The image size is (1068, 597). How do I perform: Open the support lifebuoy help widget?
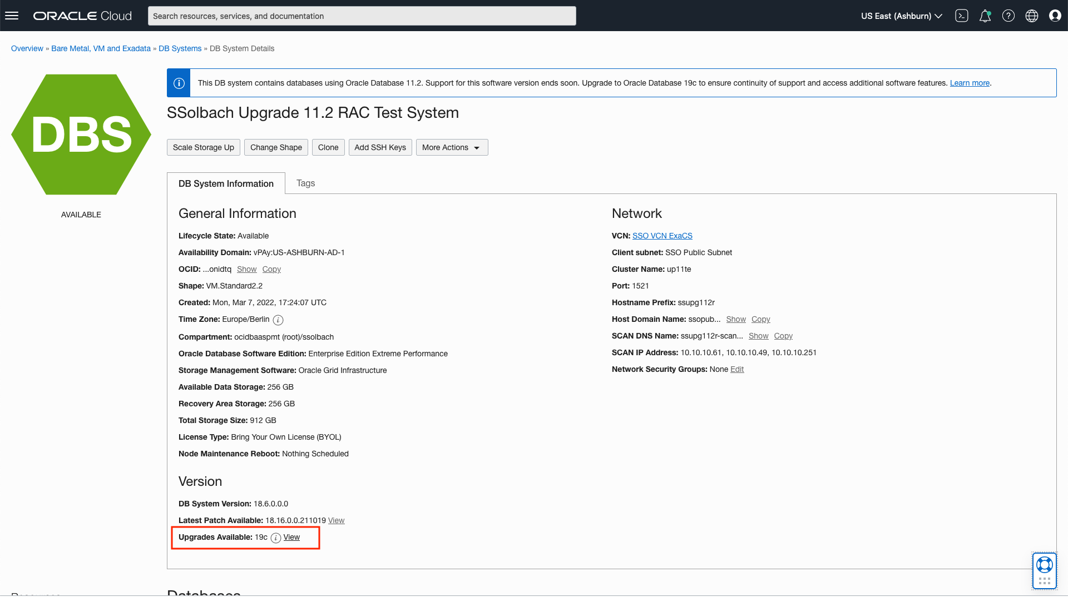coord(1044,565)
